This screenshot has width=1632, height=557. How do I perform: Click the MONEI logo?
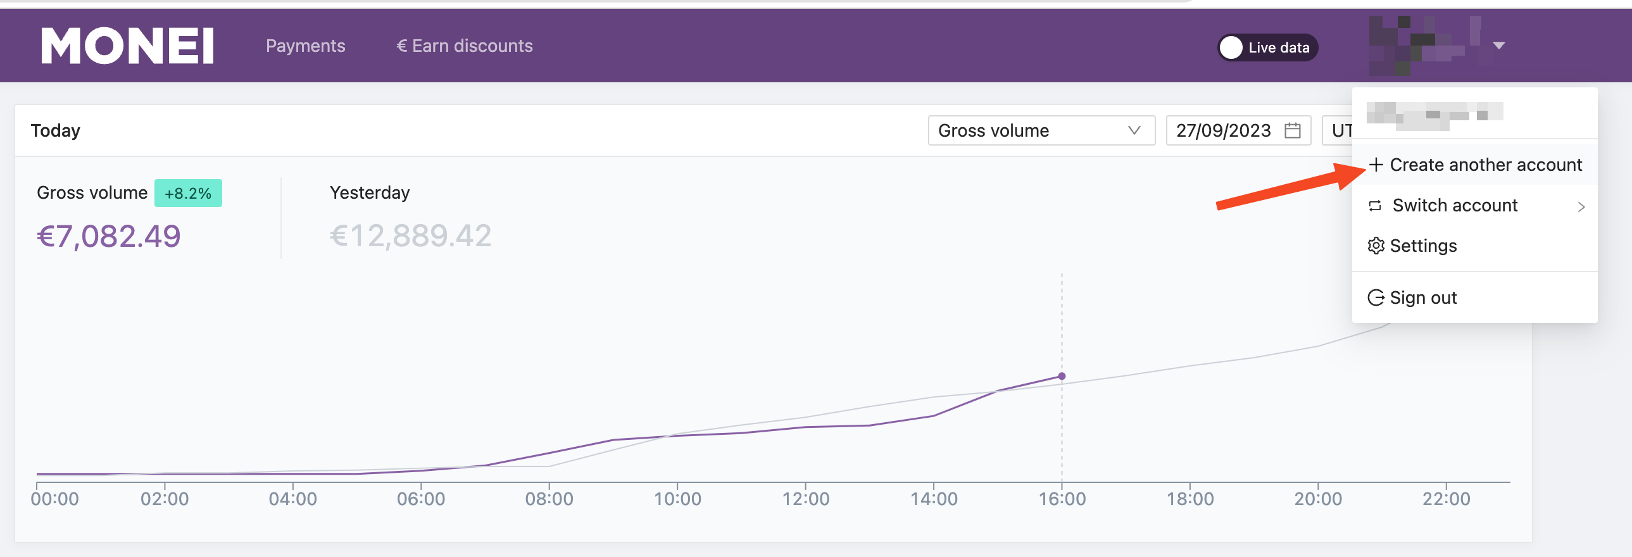pos(127,46)
